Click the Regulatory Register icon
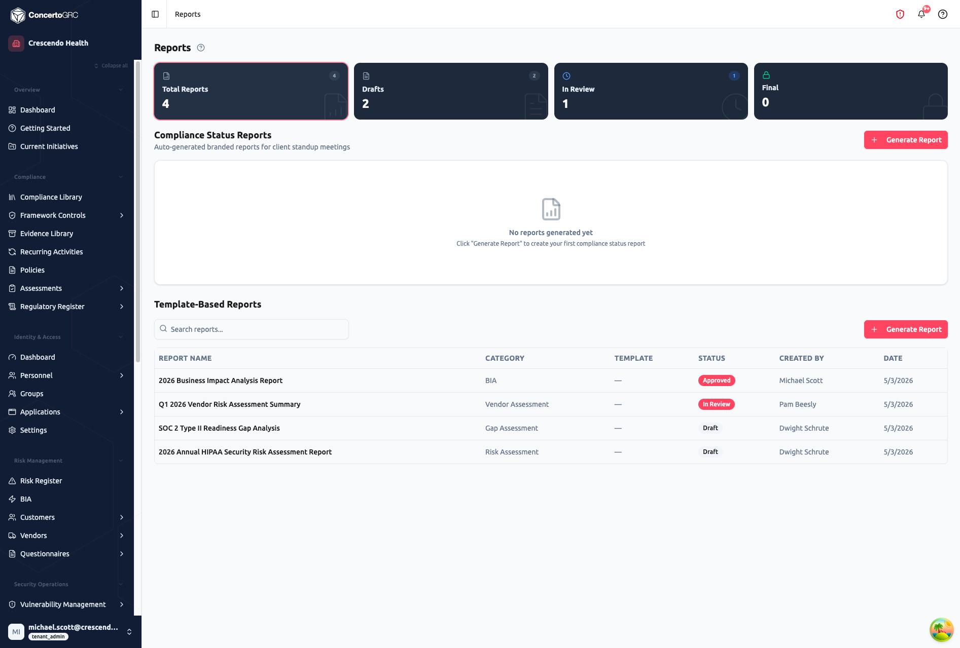 12,307
